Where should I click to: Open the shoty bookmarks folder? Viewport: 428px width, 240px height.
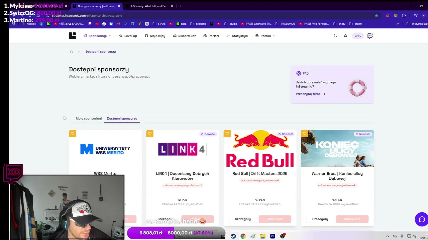click(339, 24)
